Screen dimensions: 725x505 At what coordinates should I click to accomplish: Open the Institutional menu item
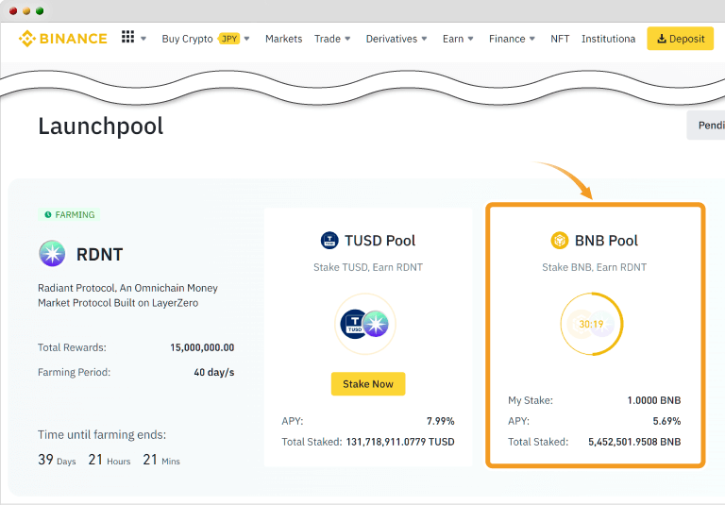(609, 39)
